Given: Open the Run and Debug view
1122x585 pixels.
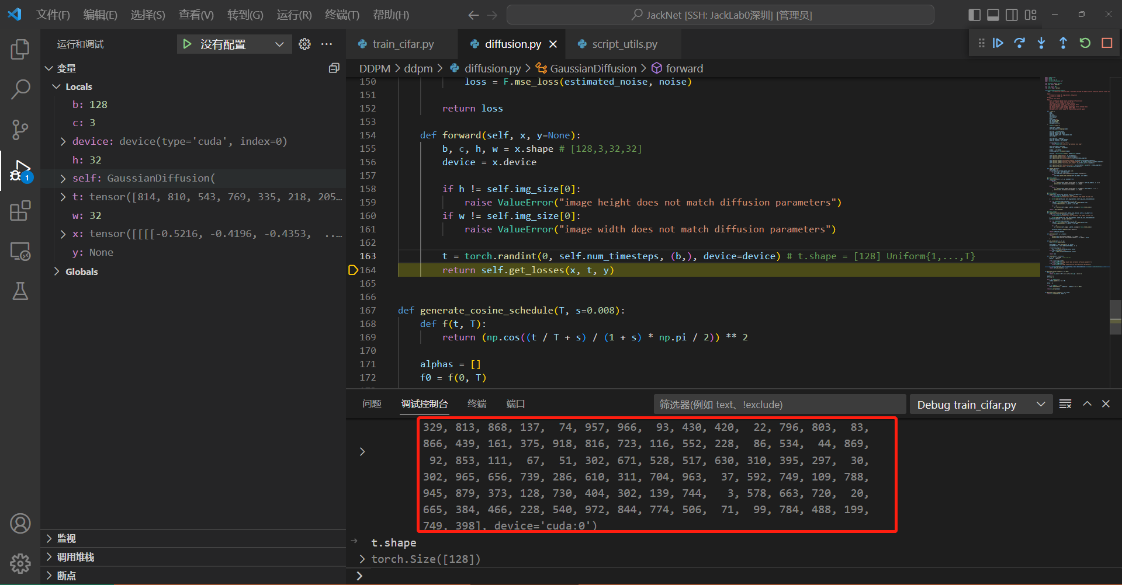Looking at the screenshot, I should coord(20,171).
